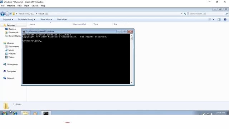Select Recent Places under Favorites

14,36
